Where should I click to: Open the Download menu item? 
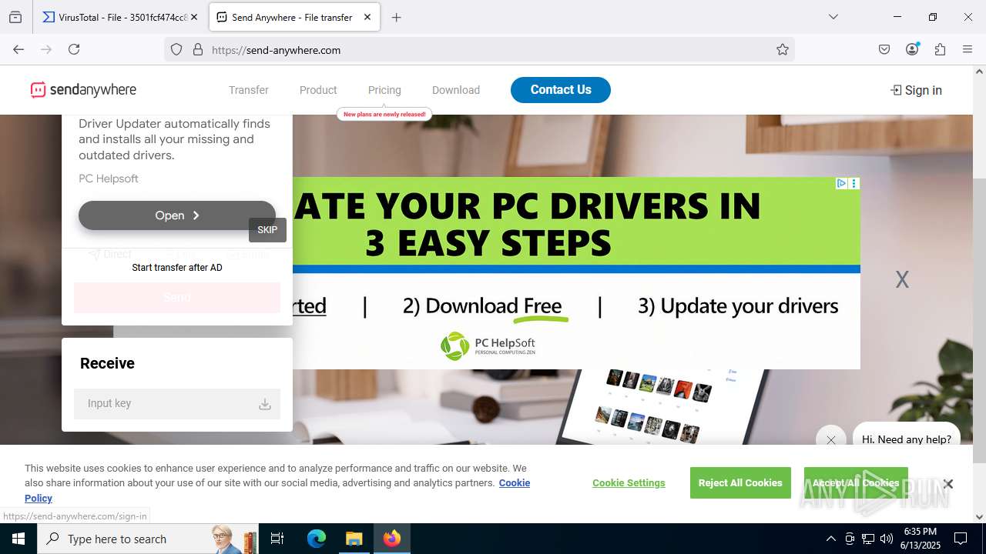pyautogui.click(x=456, y=90)
